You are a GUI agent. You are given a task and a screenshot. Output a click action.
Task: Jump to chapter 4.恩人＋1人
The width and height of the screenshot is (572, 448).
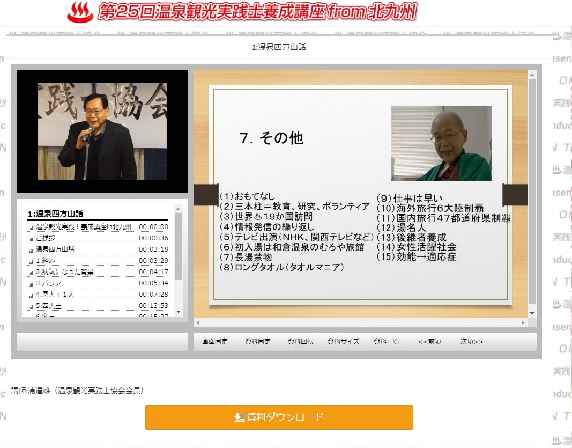55,295
